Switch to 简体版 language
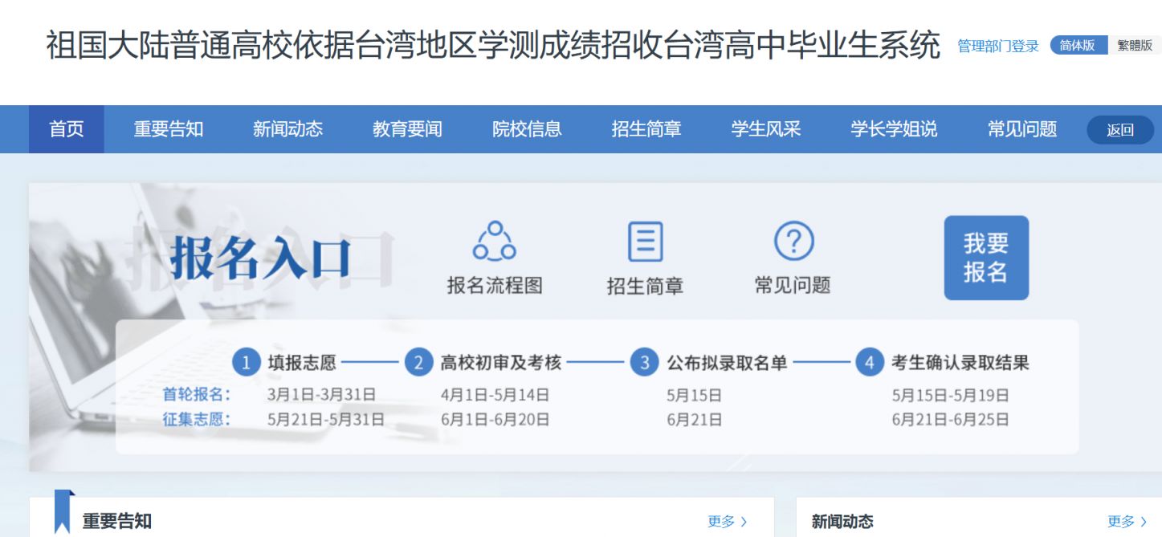The image size is (1162, 537). coord(1078,46)
